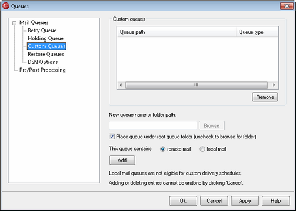Click the Remove button
296x211 pixels.
coord(265,97)
